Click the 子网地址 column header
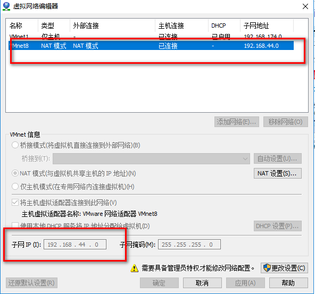This screenshot has width=315, height=294. point(267,26)
